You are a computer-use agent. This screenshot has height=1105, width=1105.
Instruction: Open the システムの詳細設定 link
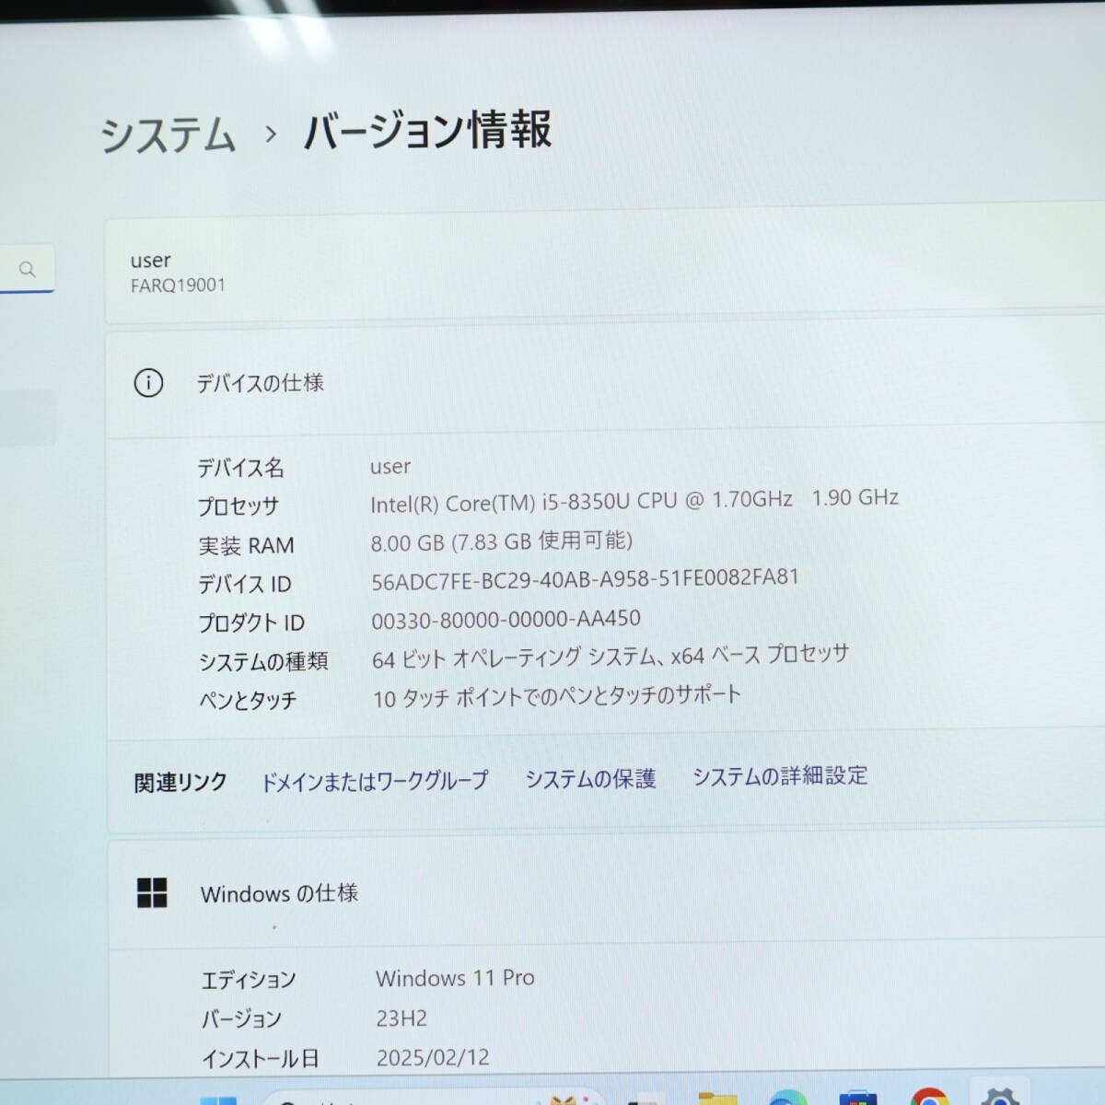780,776
